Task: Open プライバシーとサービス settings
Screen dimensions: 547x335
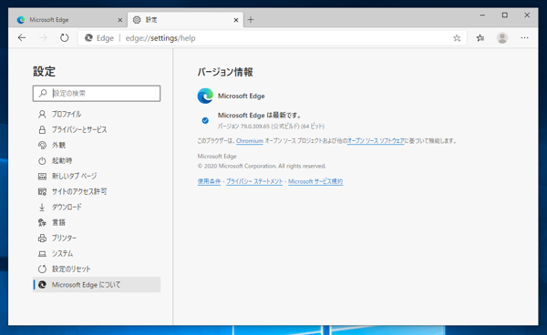Action: pos(97,129)
